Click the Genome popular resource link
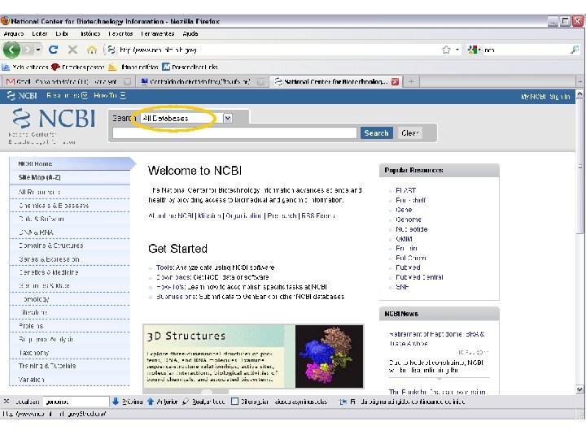 pos(409,219)
